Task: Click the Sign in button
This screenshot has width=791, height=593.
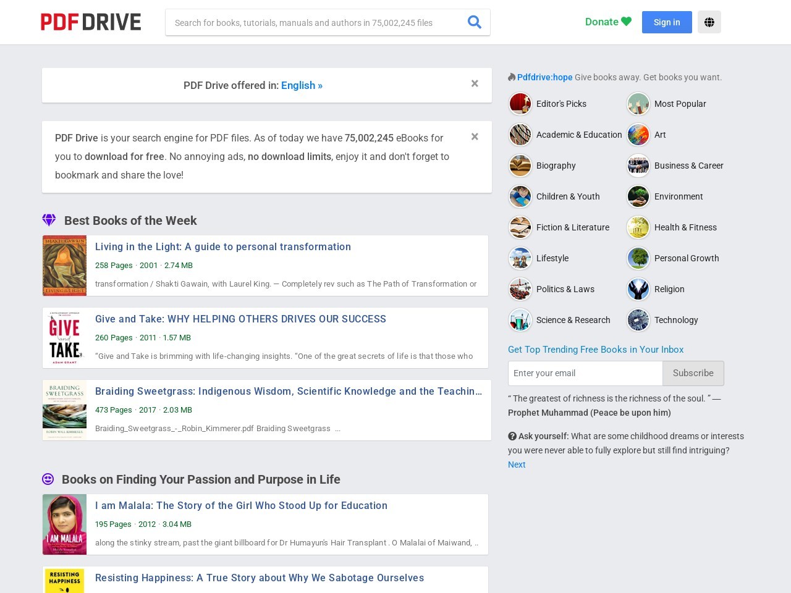Action: click(x=667, y=22)
